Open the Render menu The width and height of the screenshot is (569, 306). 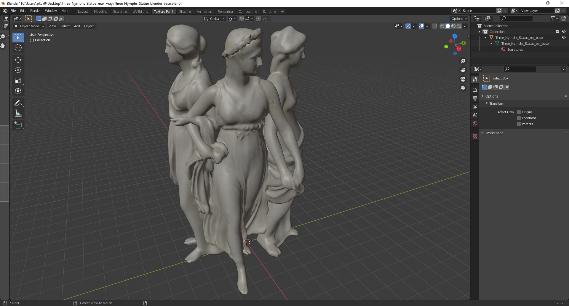point(35,11)
